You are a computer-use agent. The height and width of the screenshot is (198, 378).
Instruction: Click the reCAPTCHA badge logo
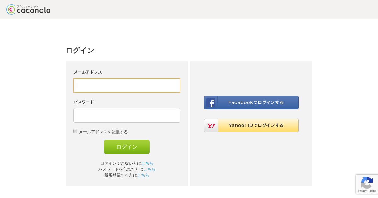(x=367, y=183)
